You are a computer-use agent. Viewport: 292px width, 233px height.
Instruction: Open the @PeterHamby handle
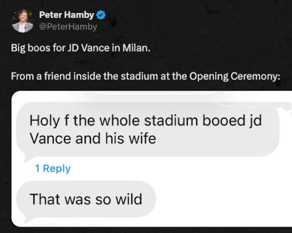click(68, 27)
